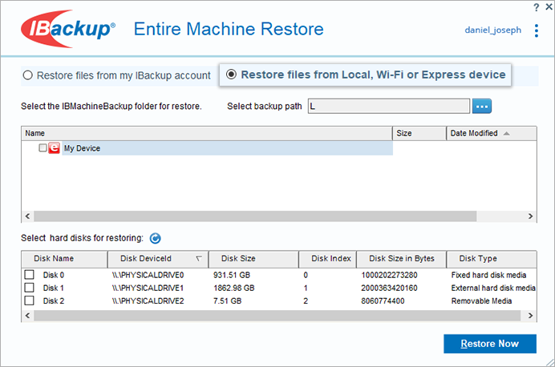Click the 1000202273280 bytes value
The width and height of the screenshot is (555, 367).
[389, 275]
